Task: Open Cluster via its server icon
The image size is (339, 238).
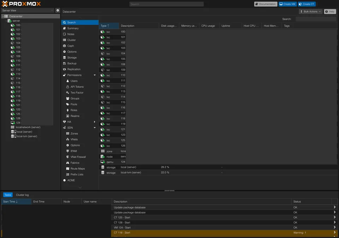Action: (x=64, y=40)
